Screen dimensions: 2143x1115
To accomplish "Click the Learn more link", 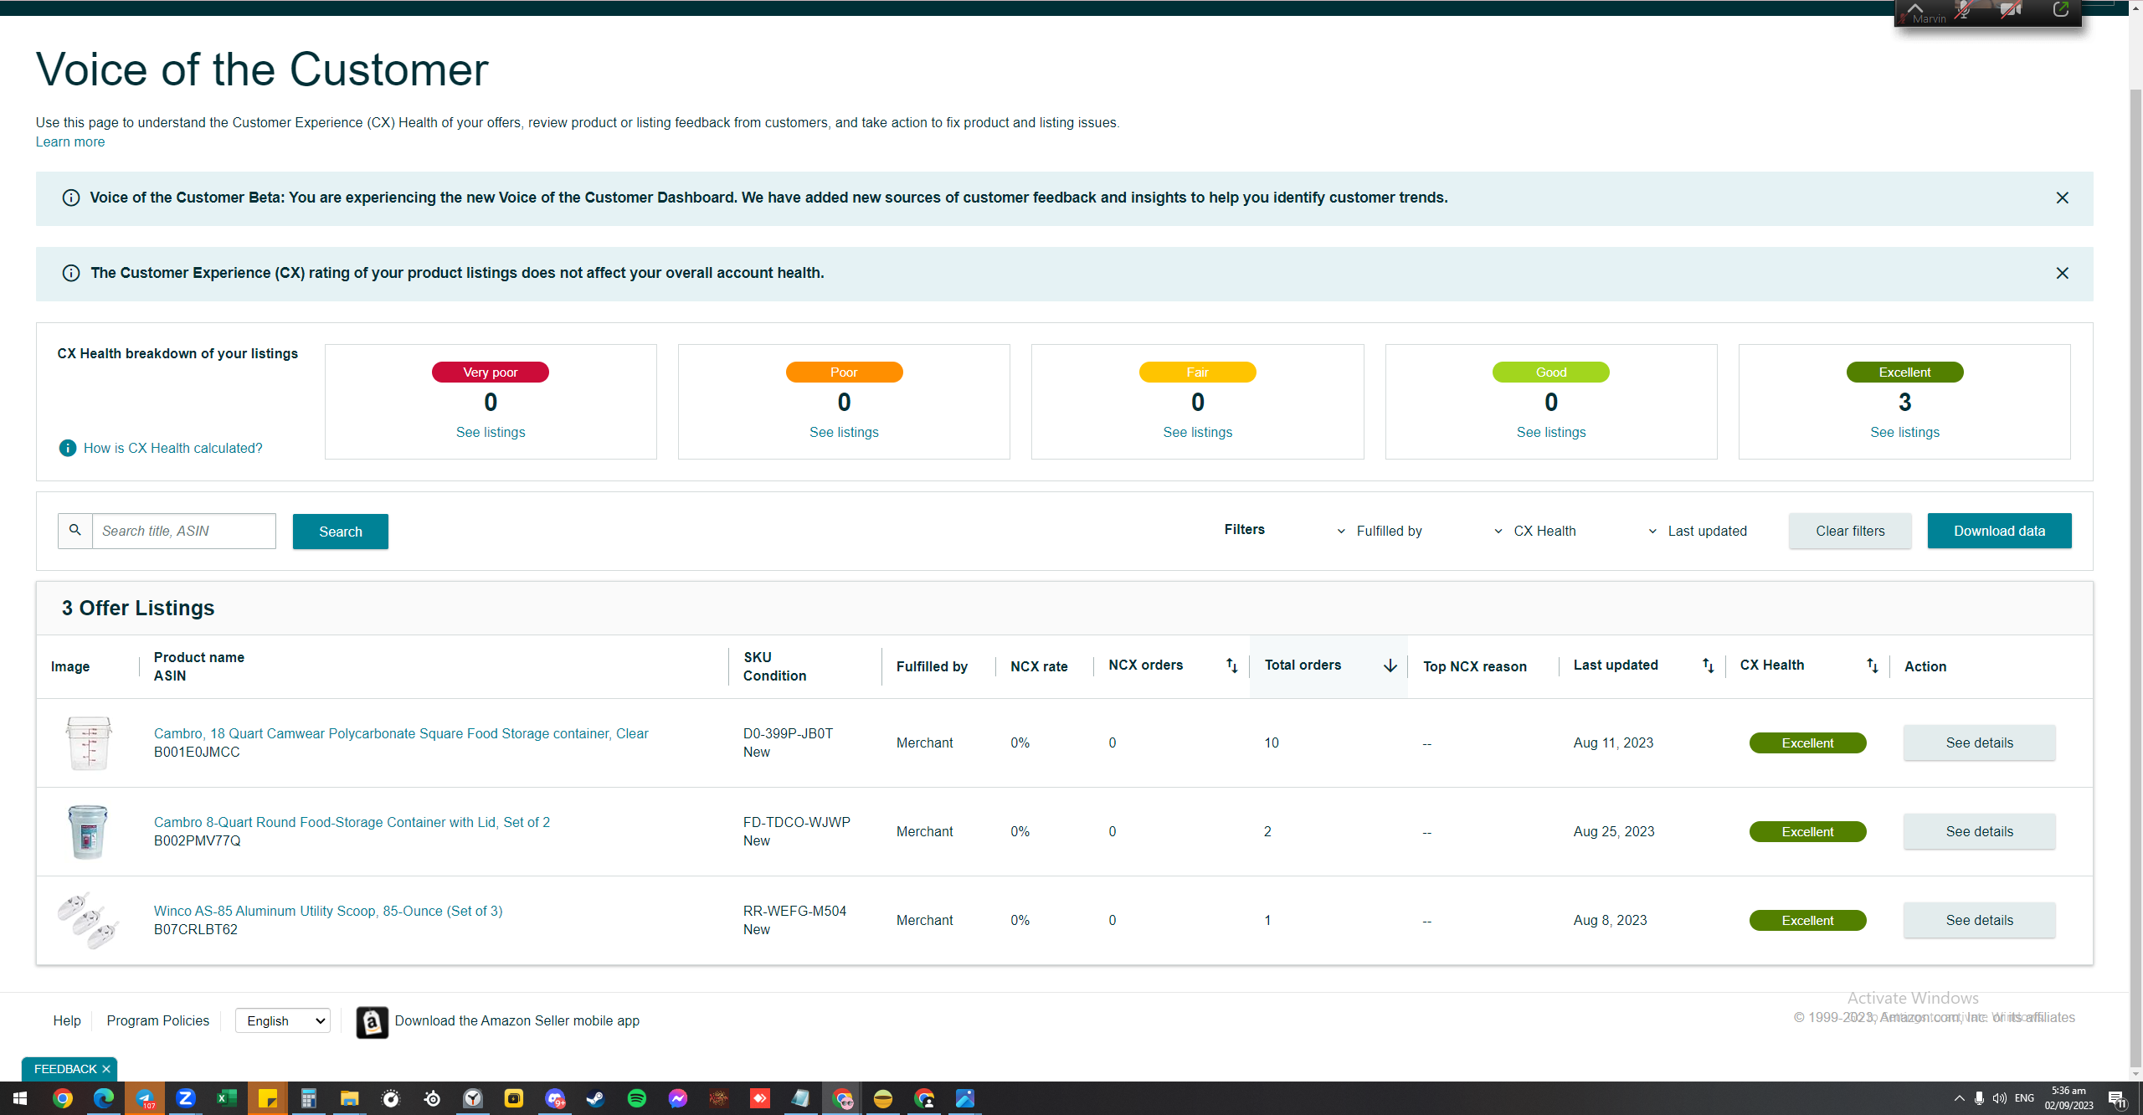I will 70,142.
